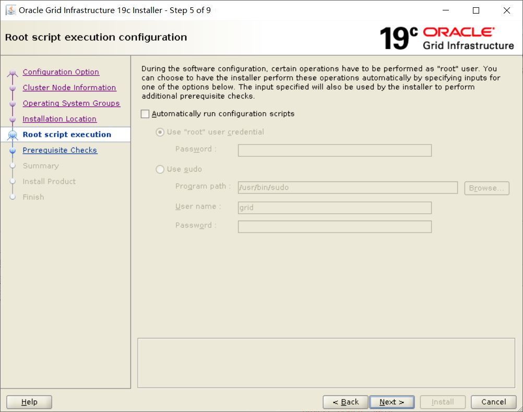The height and width of the screenshot is (412, 523).
Task: Click the Cluster Node Information step bullet
Action: (x=13, y=88)
